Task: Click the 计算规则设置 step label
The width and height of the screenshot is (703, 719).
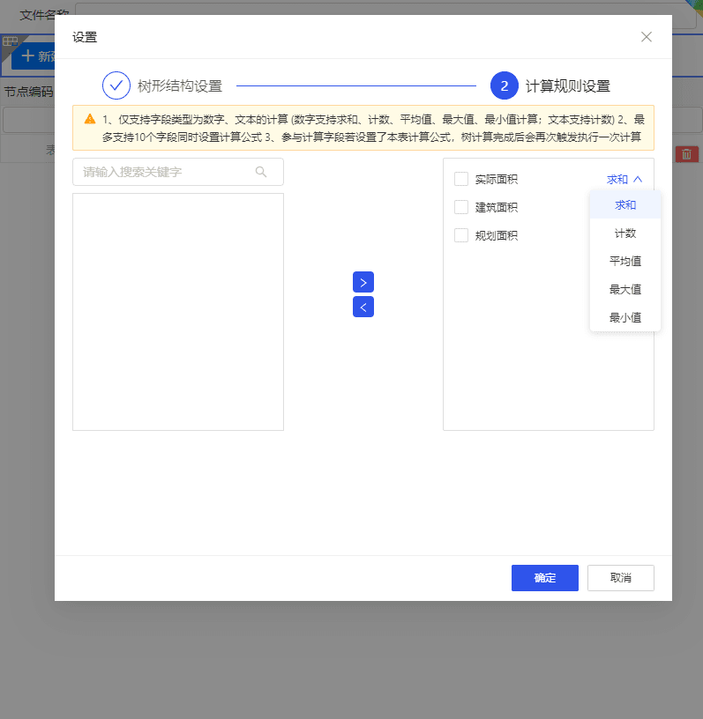Action: [568, 85]
